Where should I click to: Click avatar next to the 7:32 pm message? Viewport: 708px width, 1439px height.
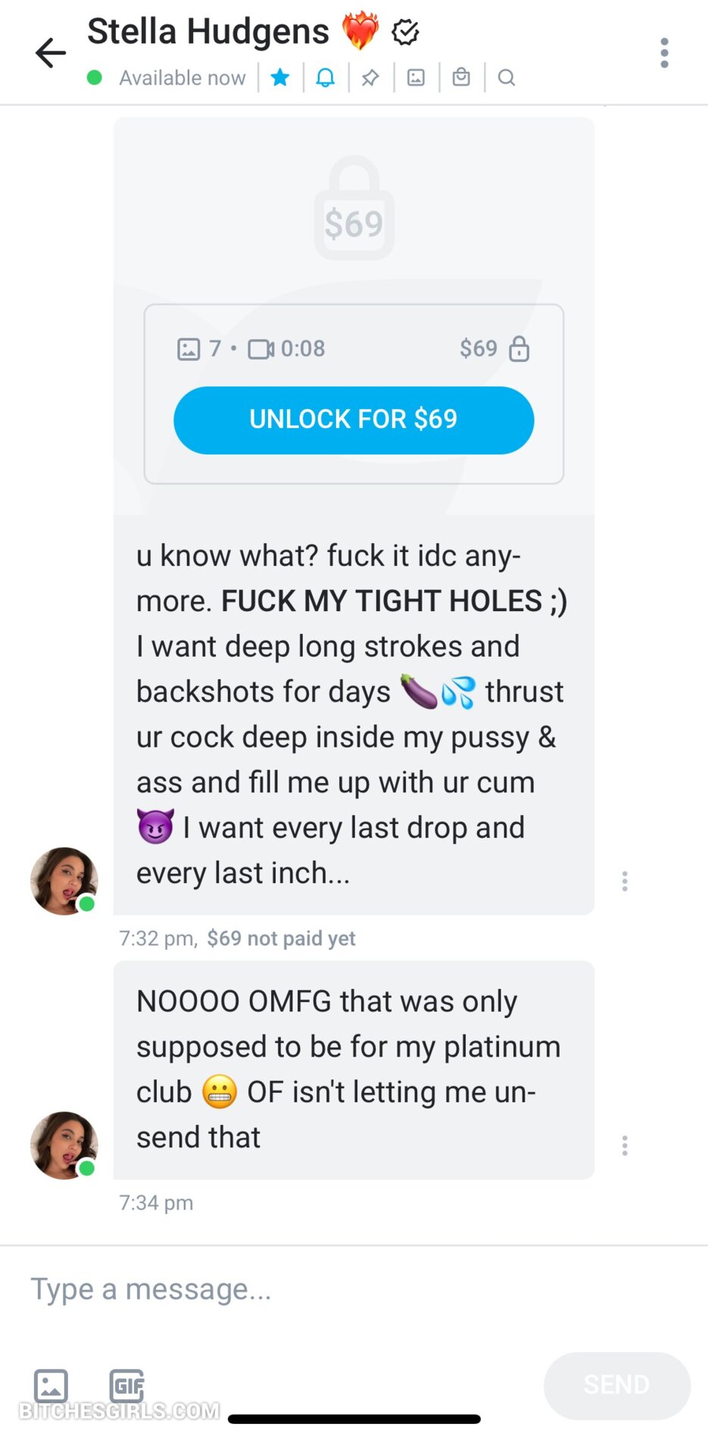(x=64, y=881)
